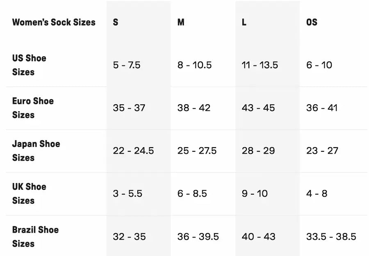Image resolution: width=369 pixels, height=256 pixels.
Task: Click the OS size column header
Action: click(312, 22)
